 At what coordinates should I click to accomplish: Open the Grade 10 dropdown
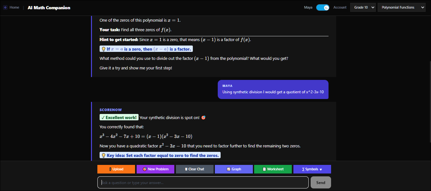click(x=363, y=7)
